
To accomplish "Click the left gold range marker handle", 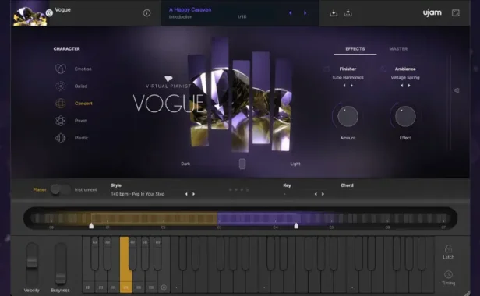I will pyautogui.click(x=91, y=226).
